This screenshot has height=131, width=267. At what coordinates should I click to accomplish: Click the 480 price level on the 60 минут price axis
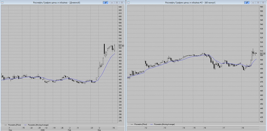pos(261,78)
